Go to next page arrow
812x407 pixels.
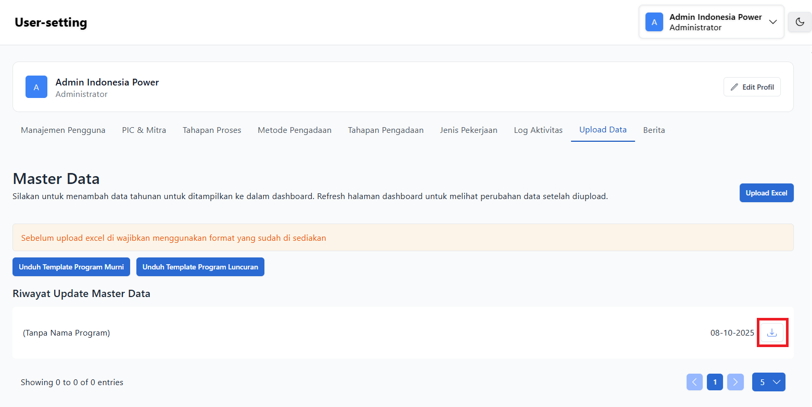735,382
